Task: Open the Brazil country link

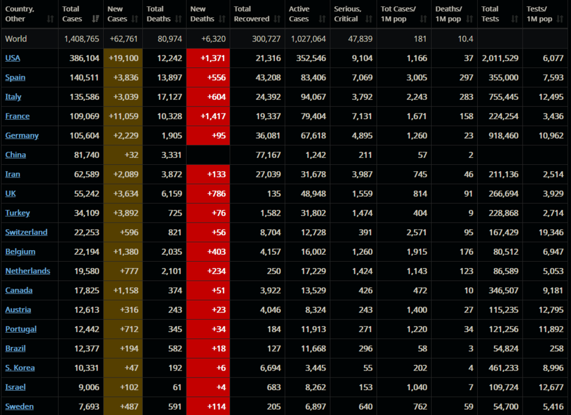Action: tap(16, 348)
